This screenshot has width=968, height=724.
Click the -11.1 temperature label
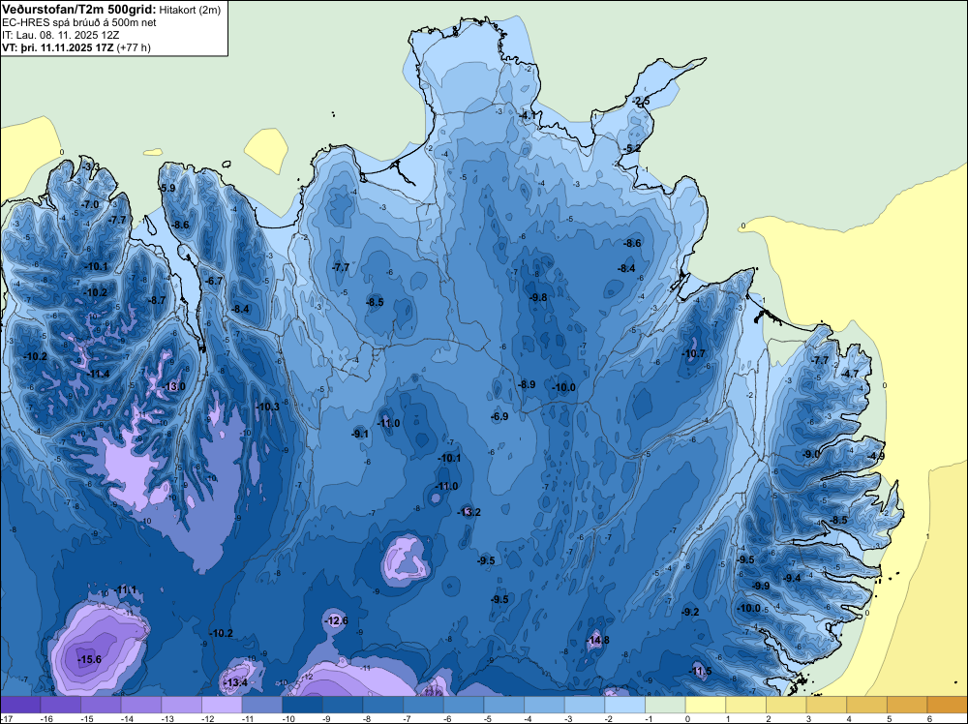[125, 590]
